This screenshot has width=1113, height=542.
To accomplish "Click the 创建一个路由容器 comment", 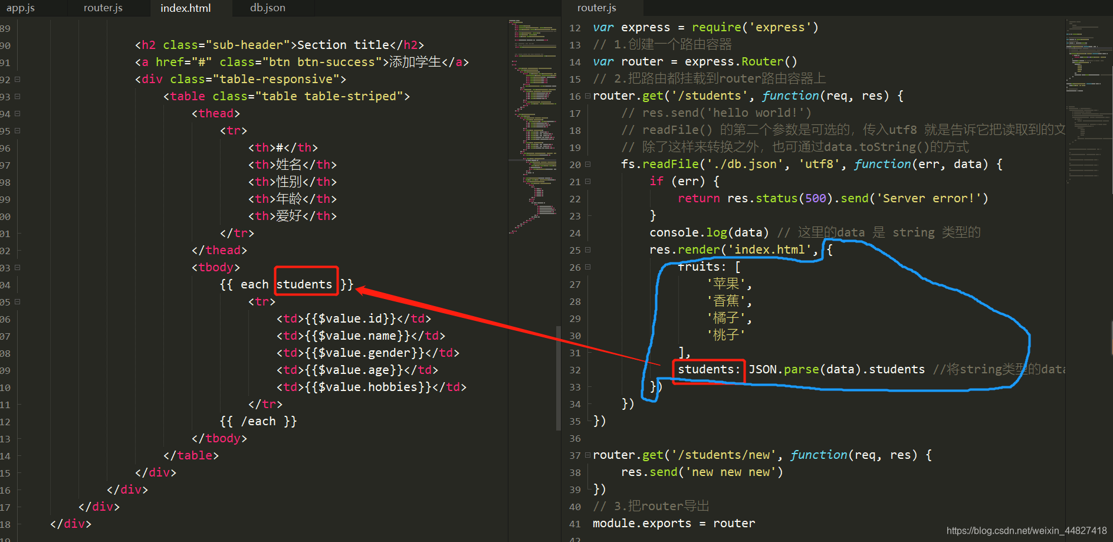I will [x=680, y=44].
